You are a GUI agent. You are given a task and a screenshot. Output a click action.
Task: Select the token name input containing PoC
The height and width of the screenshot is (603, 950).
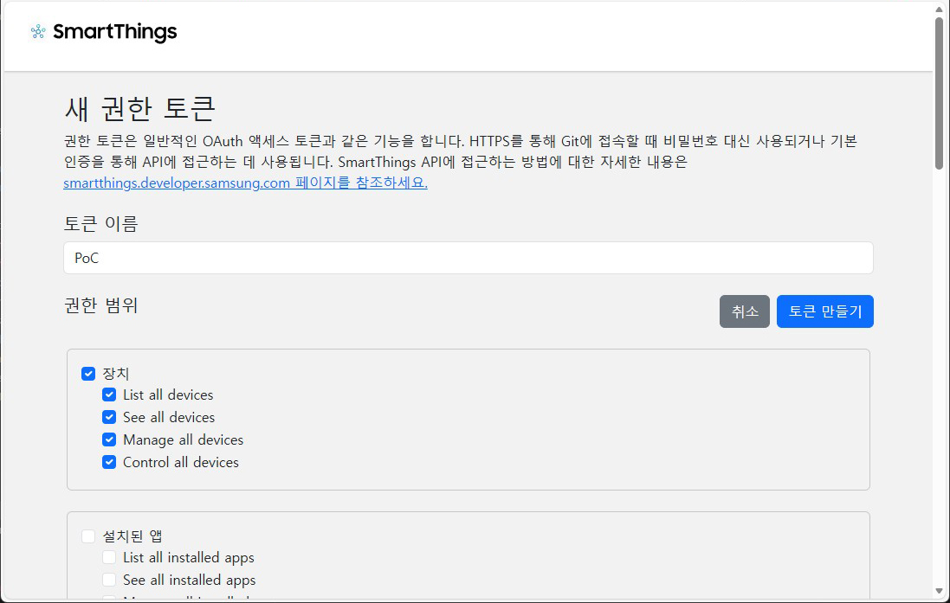coord(468,258)
